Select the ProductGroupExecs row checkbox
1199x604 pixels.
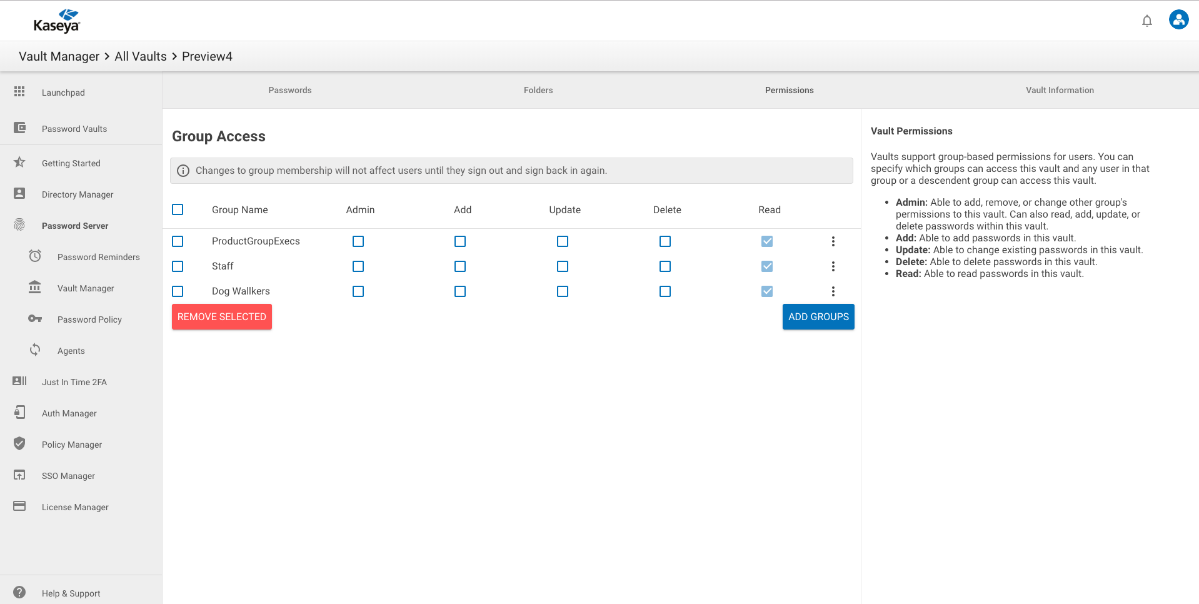178,241
